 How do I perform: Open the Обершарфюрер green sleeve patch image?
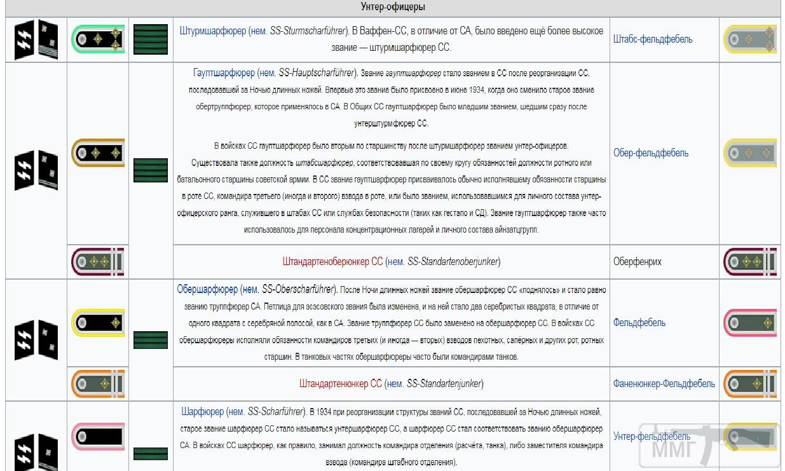coord(151,340)
